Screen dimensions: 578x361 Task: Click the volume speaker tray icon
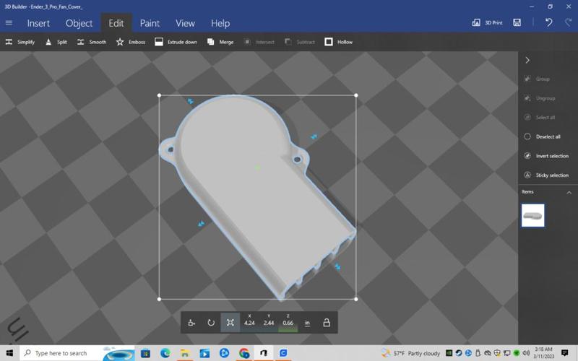[526, 353]
